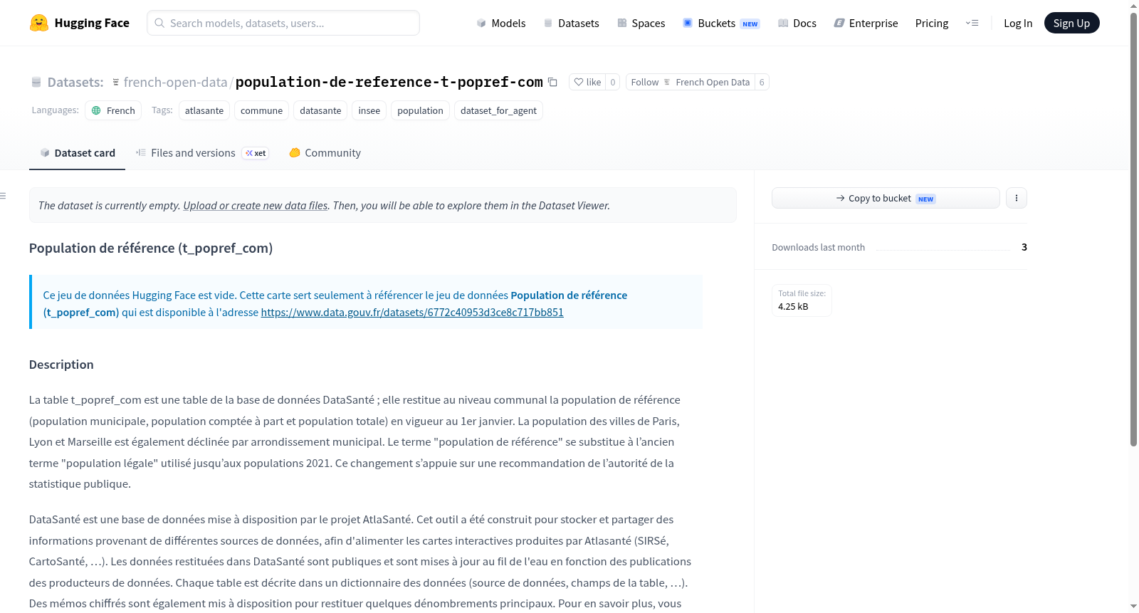The image size is (1139, 613).
Task: Switch to the Community tab
Action: point(325,153)
